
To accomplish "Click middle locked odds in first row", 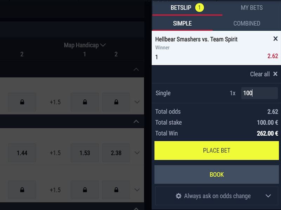I will click(x=85, y=102).
